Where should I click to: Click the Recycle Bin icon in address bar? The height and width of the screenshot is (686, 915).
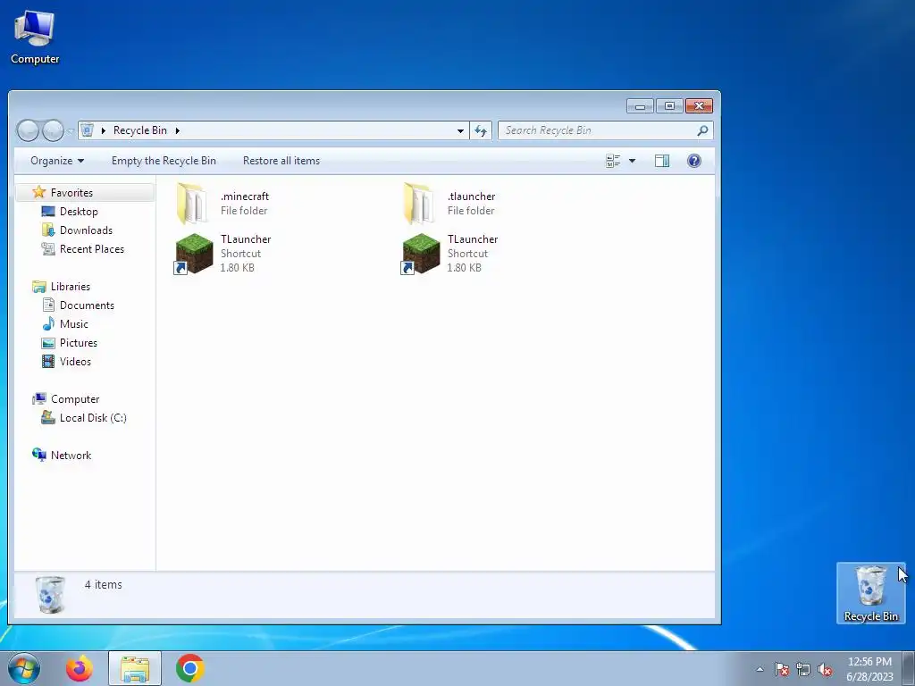point(87,130)
